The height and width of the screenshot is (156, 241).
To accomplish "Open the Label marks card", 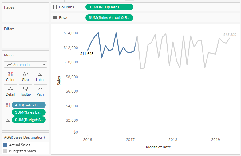I will pos(40,76).
